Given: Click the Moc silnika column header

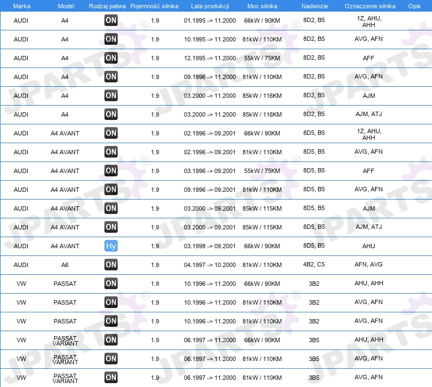Looking at the screenshot, I should [x=262, y=6].
